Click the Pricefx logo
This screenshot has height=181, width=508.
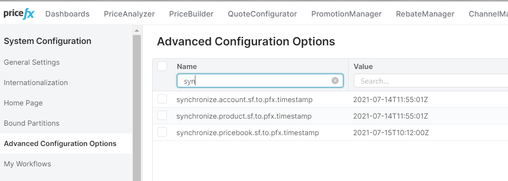pos(19,14)
